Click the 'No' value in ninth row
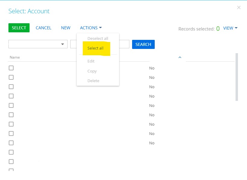 [x=152, y=143]
